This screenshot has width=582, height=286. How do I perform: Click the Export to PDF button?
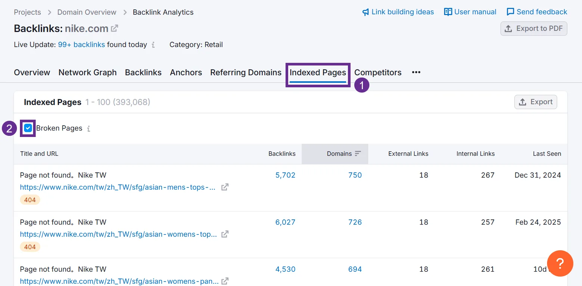tap(534, 29)
